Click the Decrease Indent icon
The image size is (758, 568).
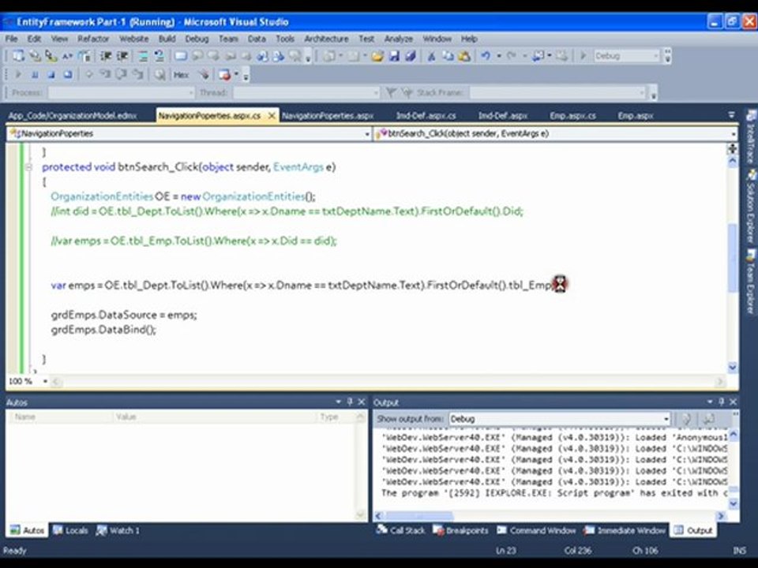pyautogui.click(x=106, y=56)
